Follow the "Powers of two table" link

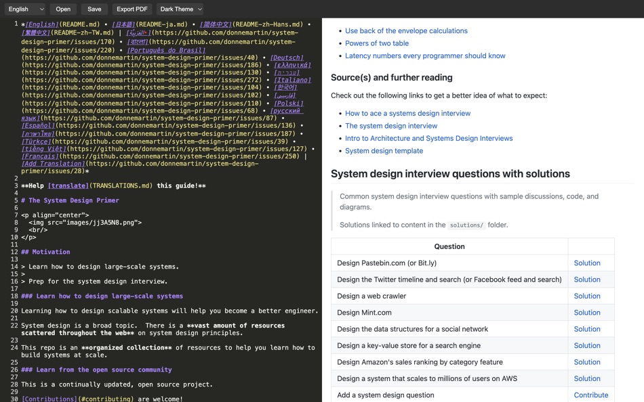coord(377,43)
